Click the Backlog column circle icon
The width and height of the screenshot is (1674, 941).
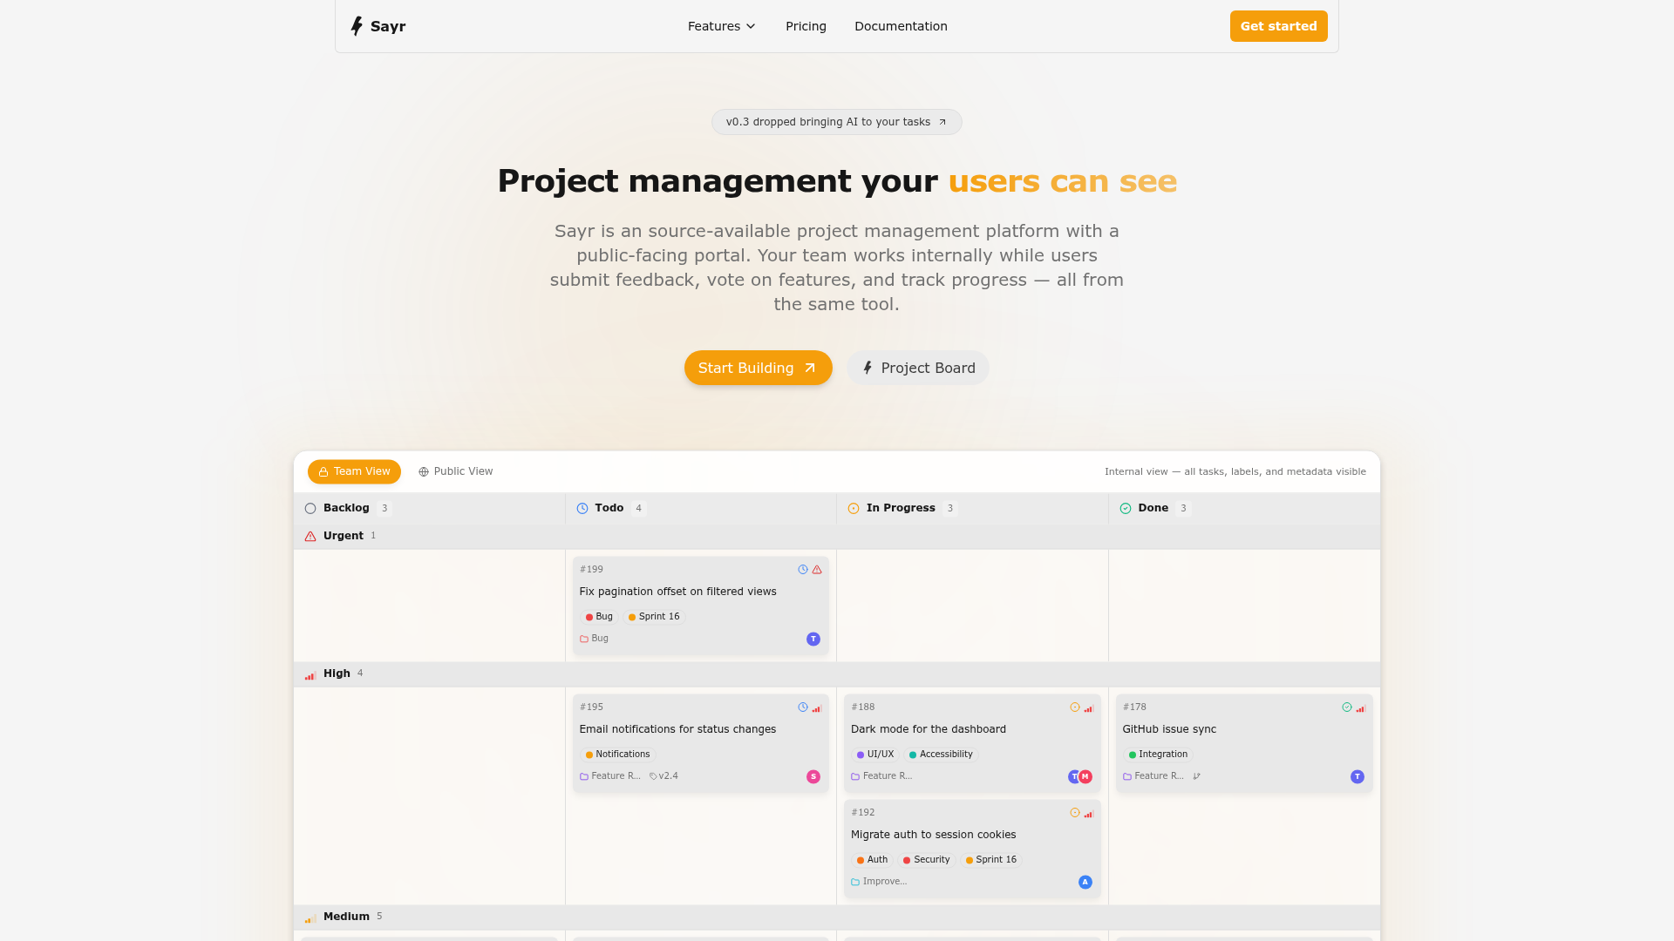310,509
